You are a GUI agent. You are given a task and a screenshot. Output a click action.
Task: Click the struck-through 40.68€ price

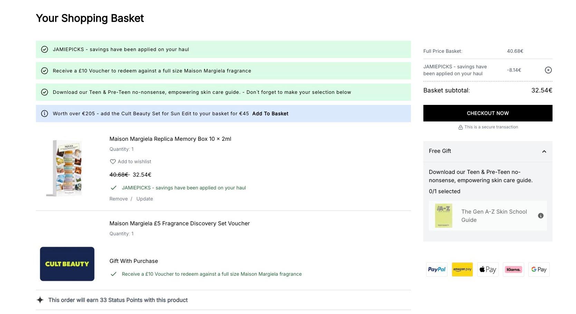119,175
